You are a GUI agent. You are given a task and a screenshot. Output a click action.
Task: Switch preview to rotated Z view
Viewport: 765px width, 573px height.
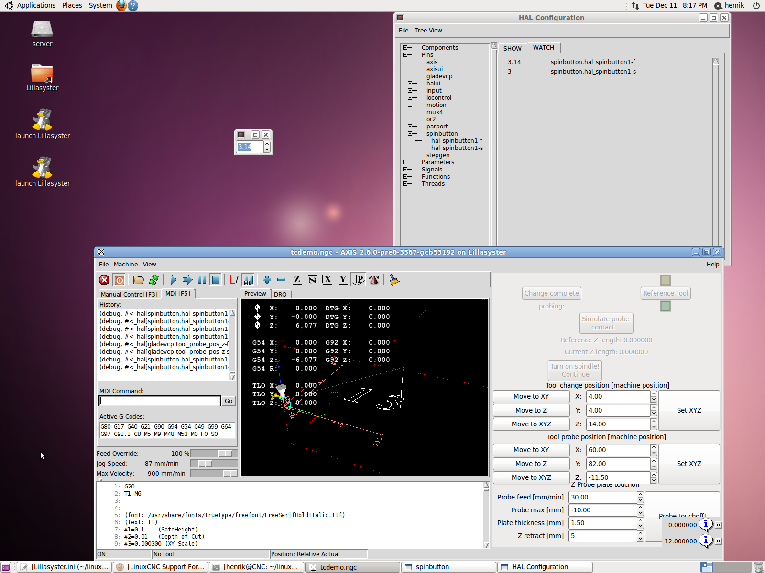(312, 280)
